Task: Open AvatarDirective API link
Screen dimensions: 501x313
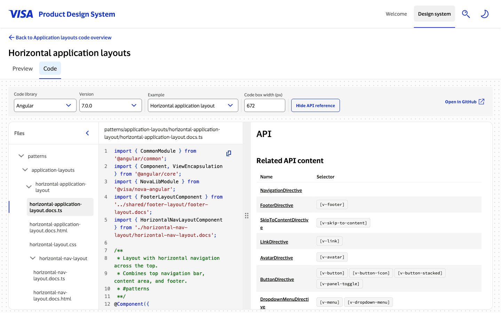Action: tap(277, 258)
